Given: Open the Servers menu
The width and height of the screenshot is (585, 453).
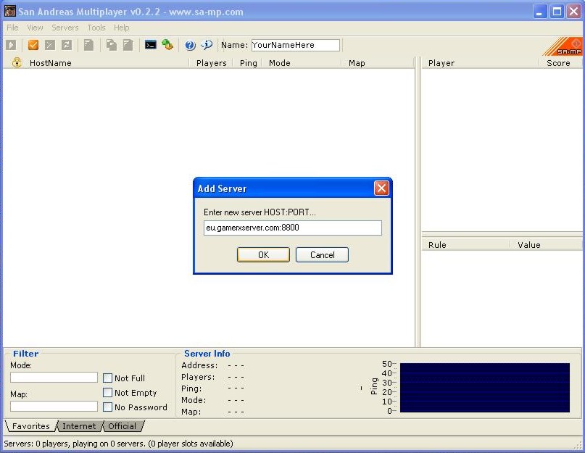Looking at the screenshot, I should pyautogui.click(x=65, y=28).
